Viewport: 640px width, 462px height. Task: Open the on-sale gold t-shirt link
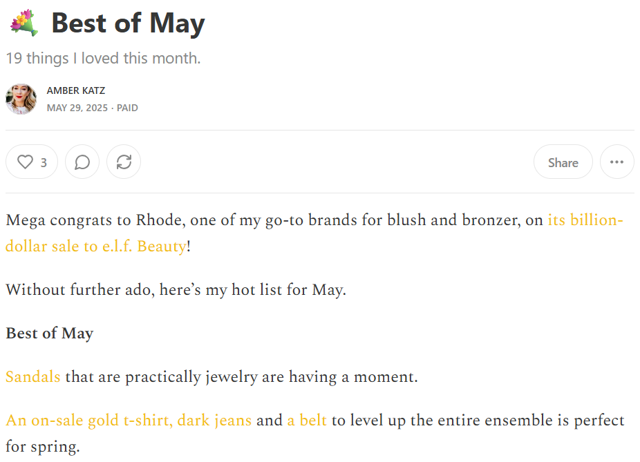pyautogui.click(x=89, y=421)
